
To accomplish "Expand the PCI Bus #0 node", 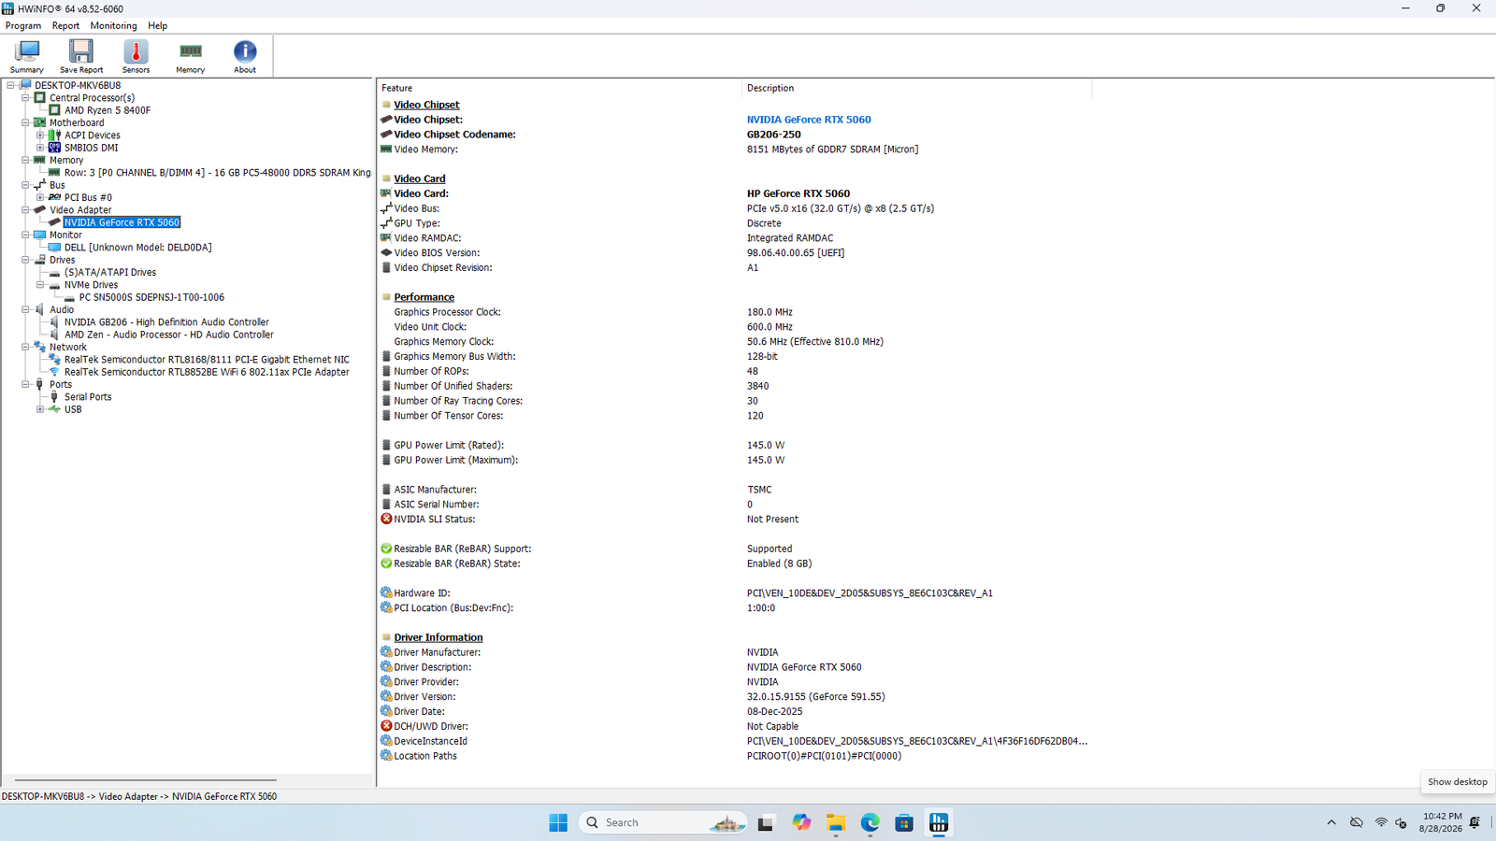I will point(40,197).
